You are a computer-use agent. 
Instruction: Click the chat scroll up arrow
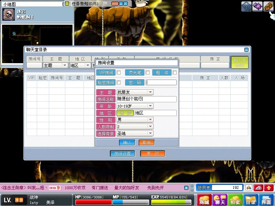192,186
